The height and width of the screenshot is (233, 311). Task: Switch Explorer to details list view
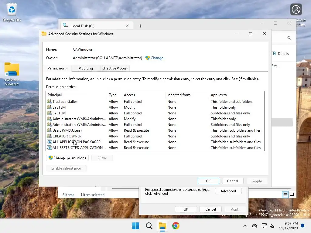285,194
